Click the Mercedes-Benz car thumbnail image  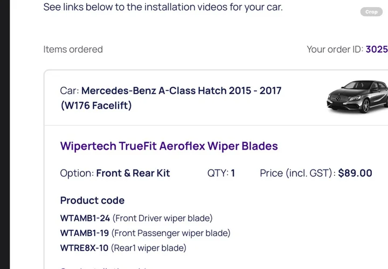coord(357,97)
